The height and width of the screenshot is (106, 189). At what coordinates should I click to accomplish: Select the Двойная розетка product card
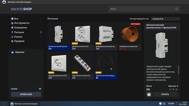coord(82,37)
